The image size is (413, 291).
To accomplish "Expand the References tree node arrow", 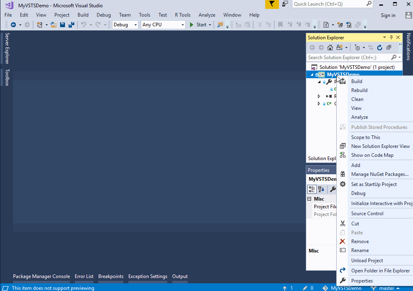I will point(319,96).
